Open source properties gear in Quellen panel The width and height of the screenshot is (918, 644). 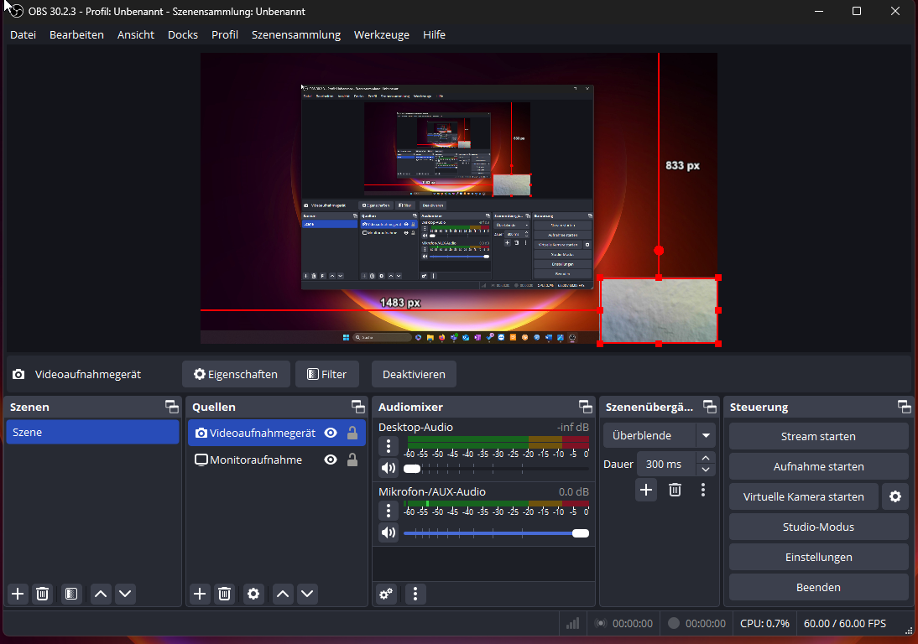[253, 594]
